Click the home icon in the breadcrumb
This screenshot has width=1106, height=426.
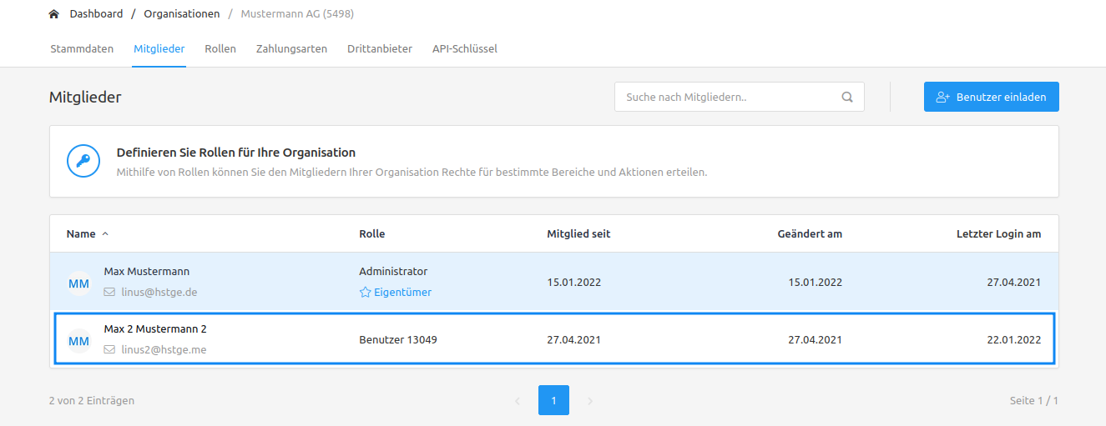54,14
